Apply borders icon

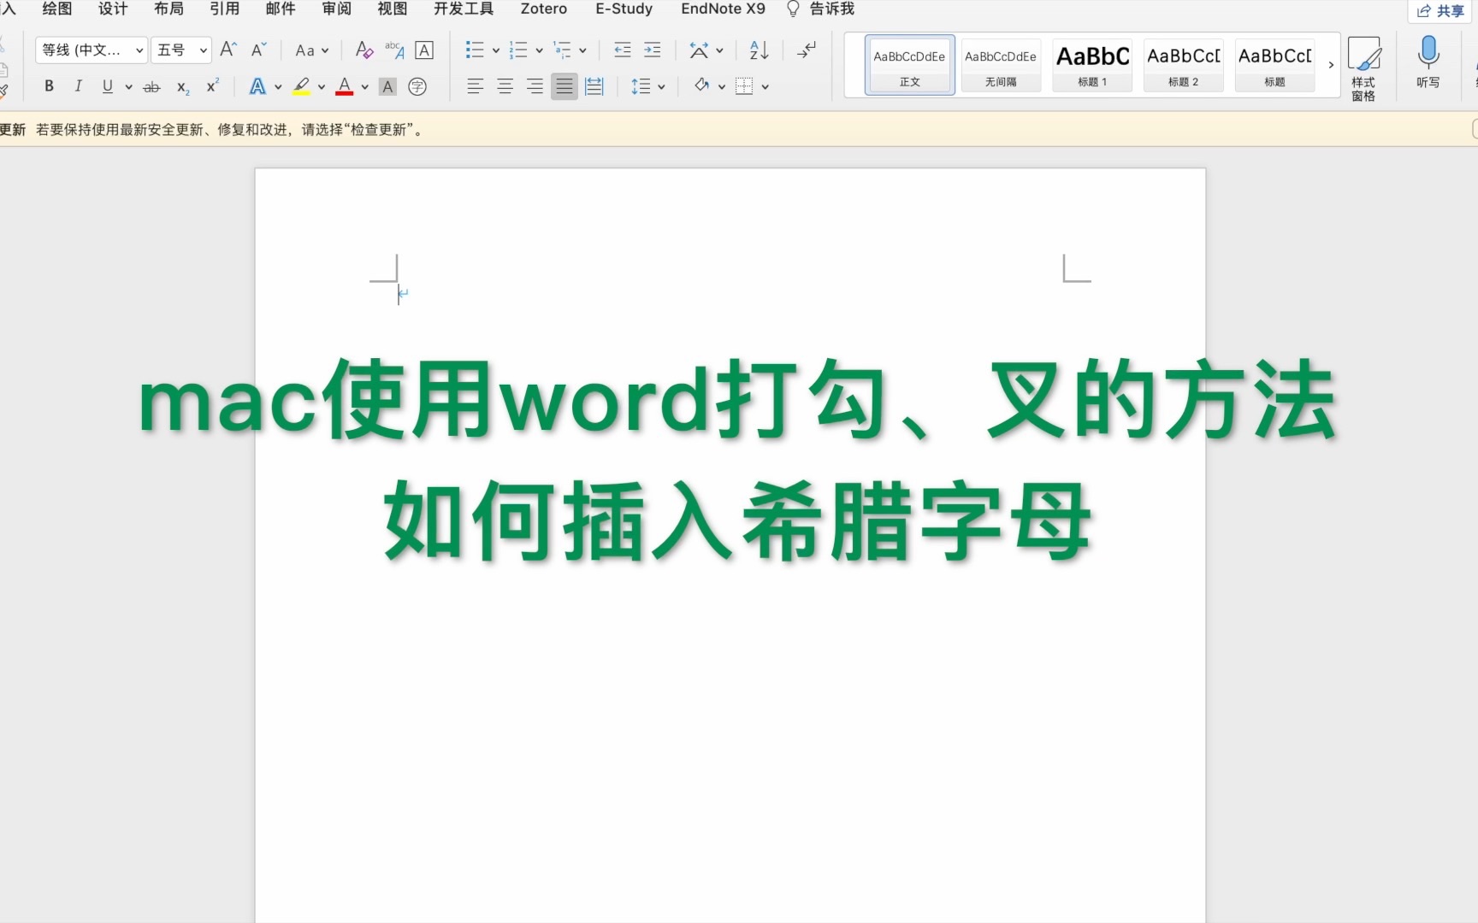tap(744, 86)
